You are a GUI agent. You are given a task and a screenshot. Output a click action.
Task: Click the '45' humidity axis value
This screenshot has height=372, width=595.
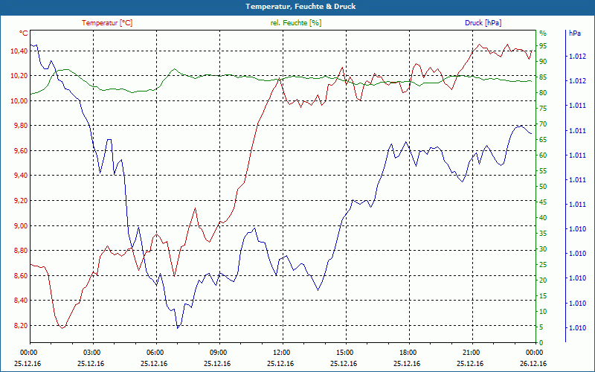pos(543,202)
